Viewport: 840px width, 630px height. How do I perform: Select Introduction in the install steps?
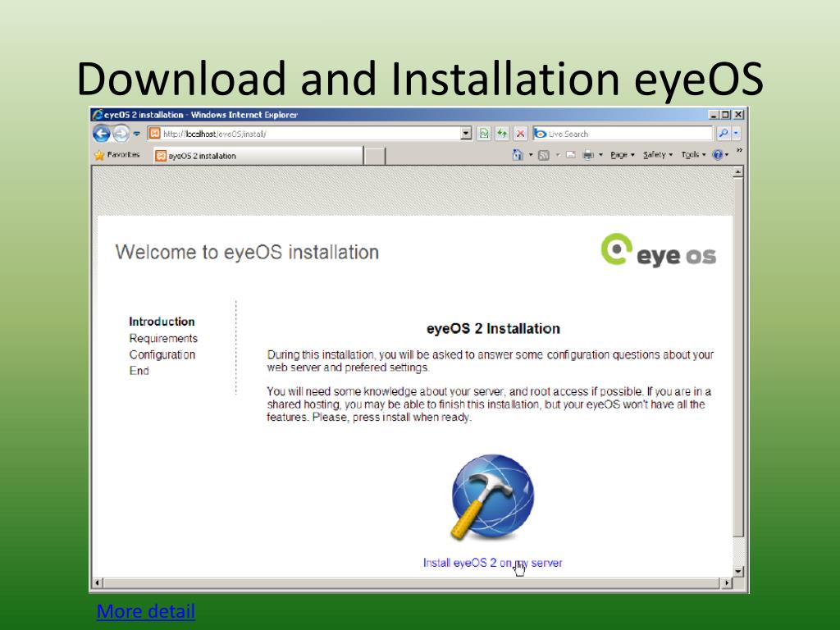coord(162,322)
